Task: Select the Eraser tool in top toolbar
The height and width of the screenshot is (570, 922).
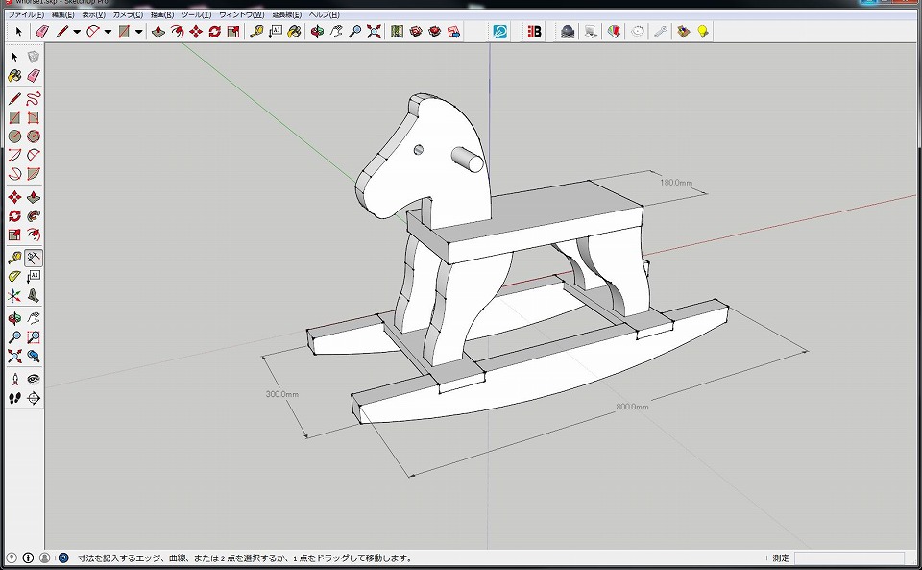Action: pyautogui.click(x=40, y=32)
